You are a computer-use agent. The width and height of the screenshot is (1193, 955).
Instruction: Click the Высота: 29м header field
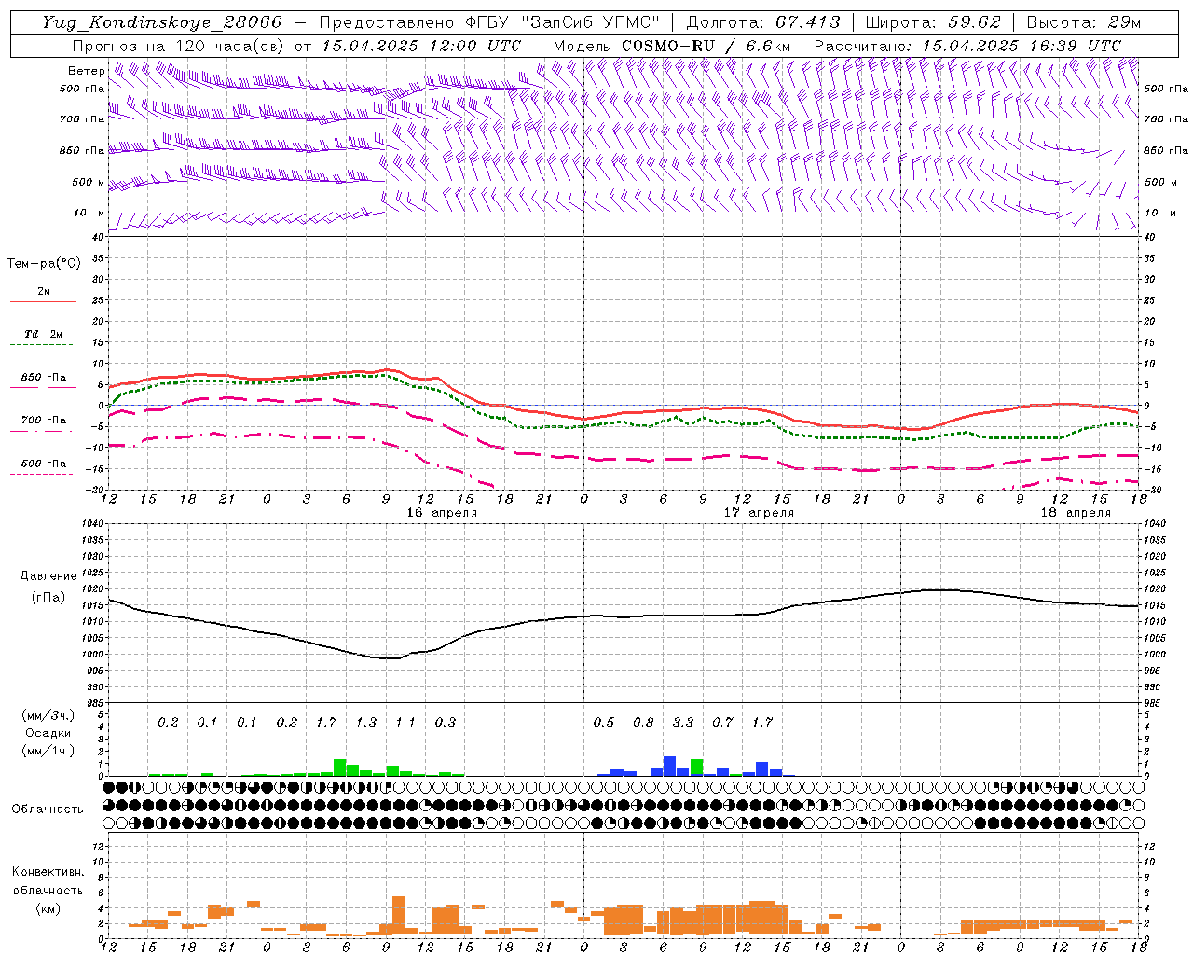(x=1082, y=22)
